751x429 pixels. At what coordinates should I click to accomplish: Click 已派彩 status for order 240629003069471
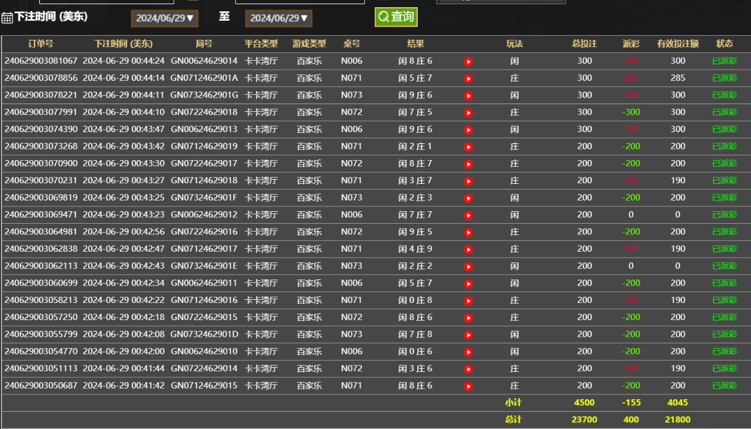click(x=724, y=215)
